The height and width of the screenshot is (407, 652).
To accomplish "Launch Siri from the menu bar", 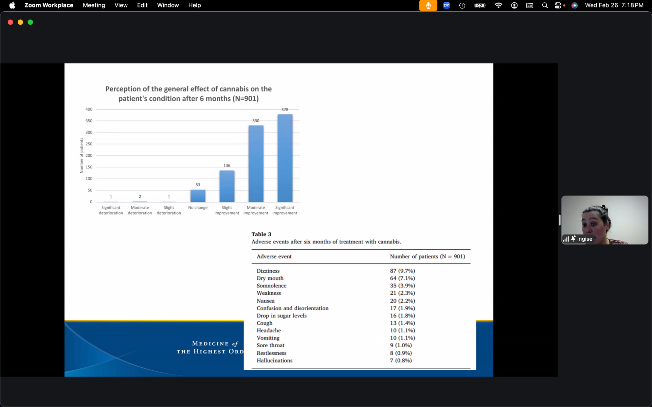I will pyautogui.click(x=574, y=5).
